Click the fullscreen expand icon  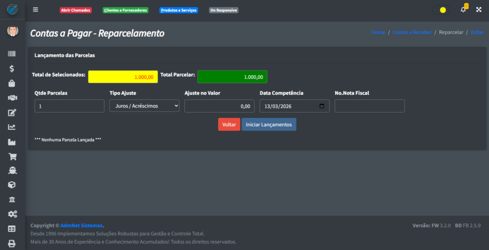(x=478, y=10)
